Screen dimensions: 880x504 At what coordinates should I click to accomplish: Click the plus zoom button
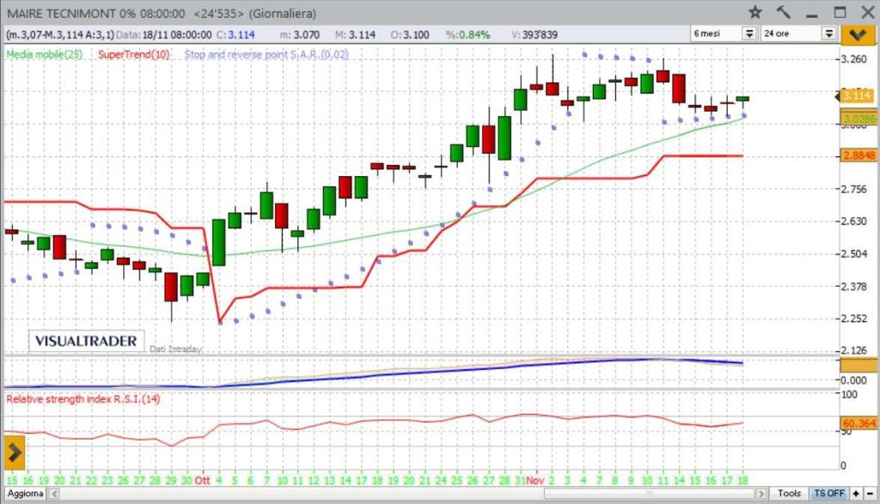point(856,494)
